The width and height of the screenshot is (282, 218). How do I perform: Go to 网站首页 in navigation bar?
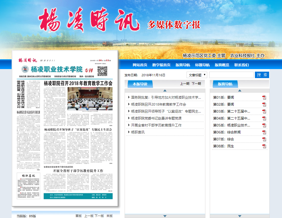140,65
